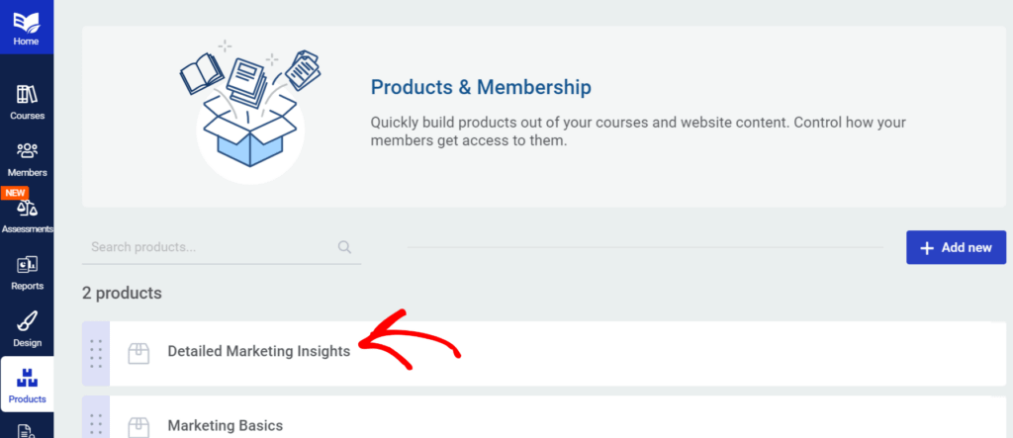The width and height of the screenshot is (1013, 438).
Task: Open the Members section in sidebar
Action: tap(27, 152)
